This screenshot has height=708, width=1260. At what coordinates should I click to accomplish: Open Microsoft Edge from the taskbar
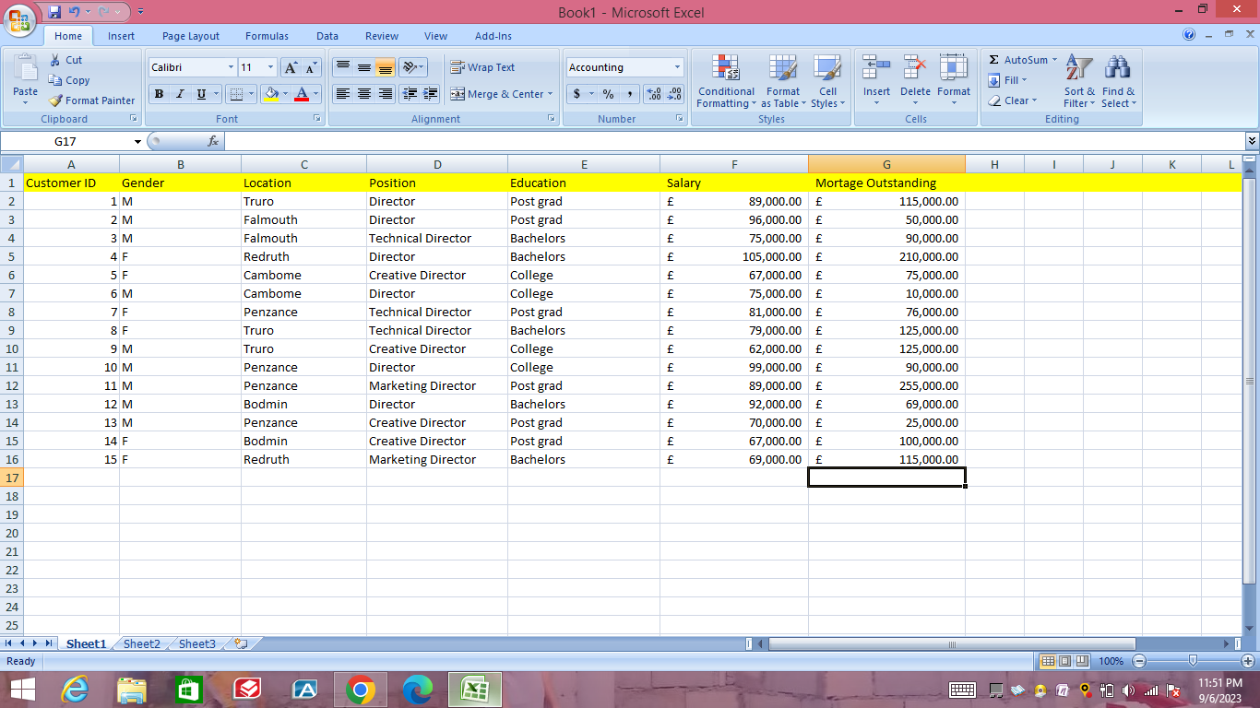point(418,689)
